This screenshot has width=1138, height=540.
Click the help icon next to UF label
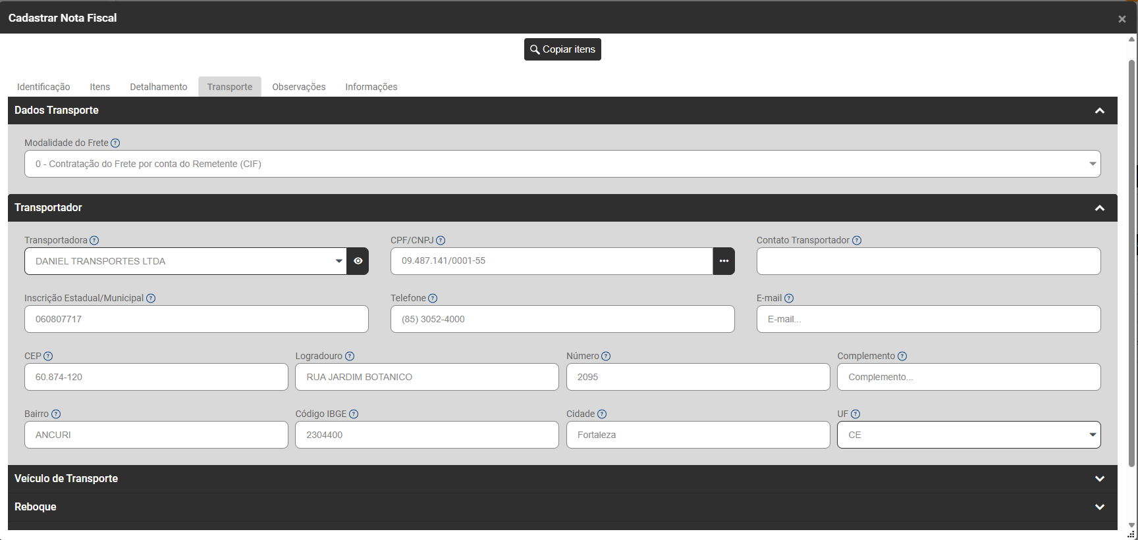(x=855, y=414)
